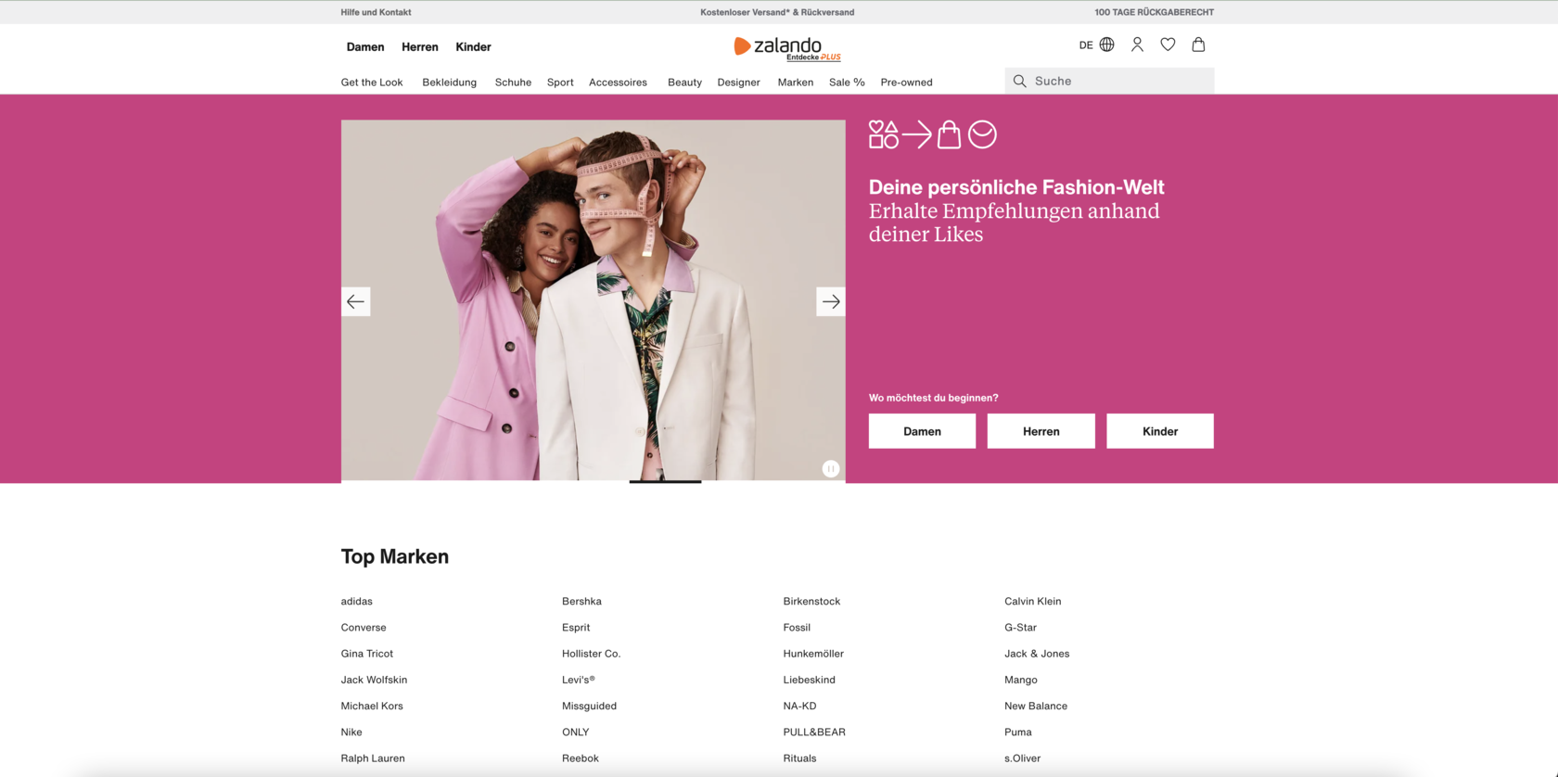Open the Bekleidung menu

tap(450, 83)
